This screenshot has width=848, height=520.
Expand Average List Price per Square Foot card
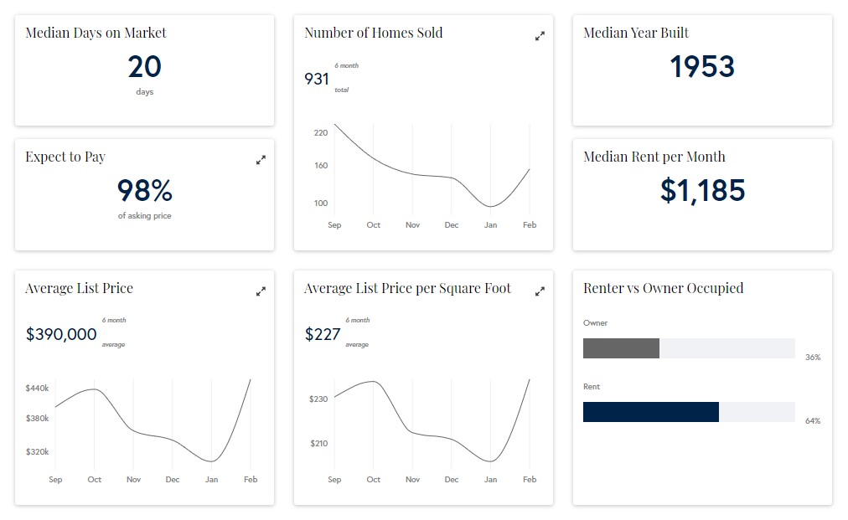coord(540,291)
